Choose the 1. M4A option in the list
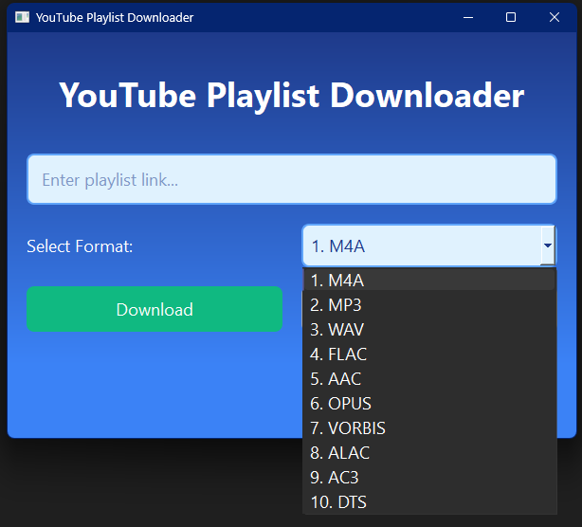Image resolution: width=582 pixels, height=527 pixels. pos(429,281)
